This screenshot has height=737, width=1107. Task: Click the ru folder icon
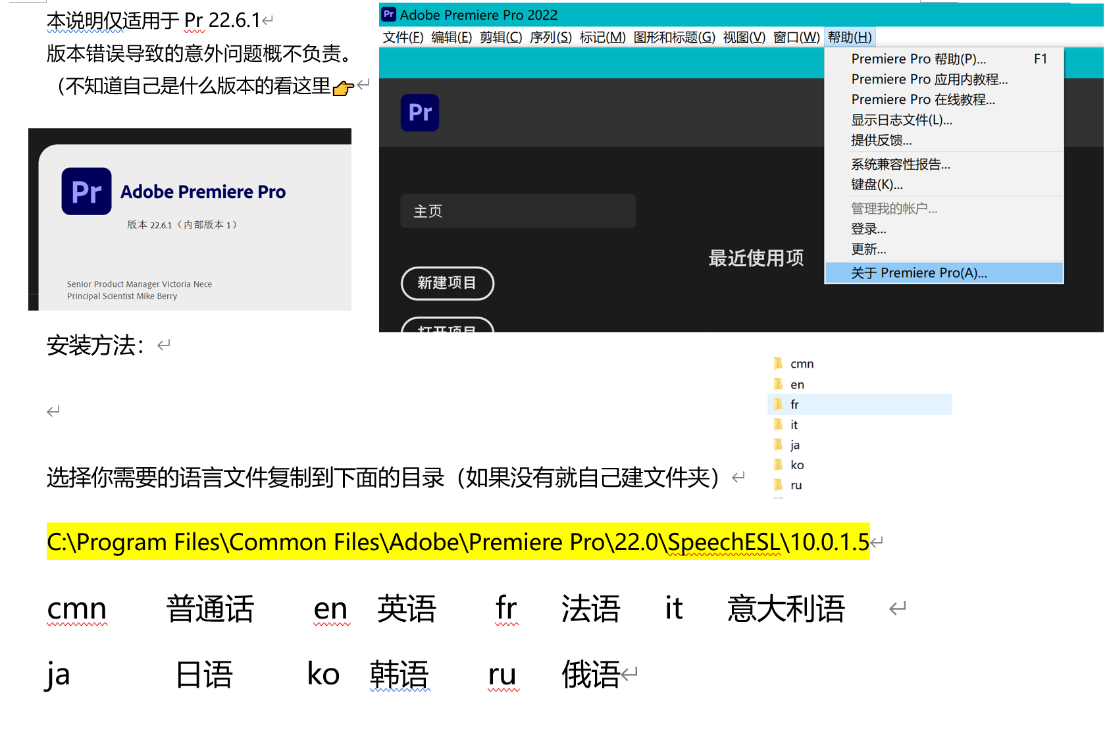[x=779, y=485]
